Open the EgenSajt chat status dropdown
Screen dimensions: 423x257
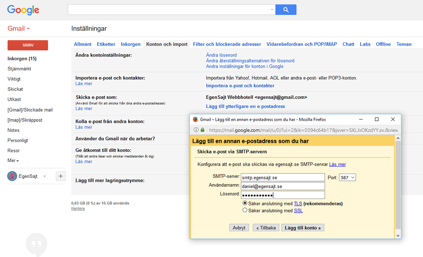45,176
